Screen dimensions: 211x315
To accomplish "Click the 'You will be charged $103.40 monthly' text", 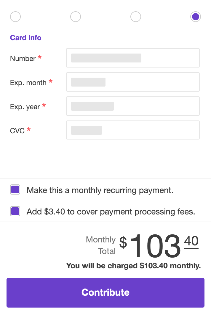I will click(x=133, y=266).
